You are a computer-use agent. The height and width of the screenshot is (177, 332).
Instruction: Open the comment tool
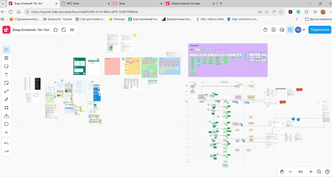(x=6, y=124)
